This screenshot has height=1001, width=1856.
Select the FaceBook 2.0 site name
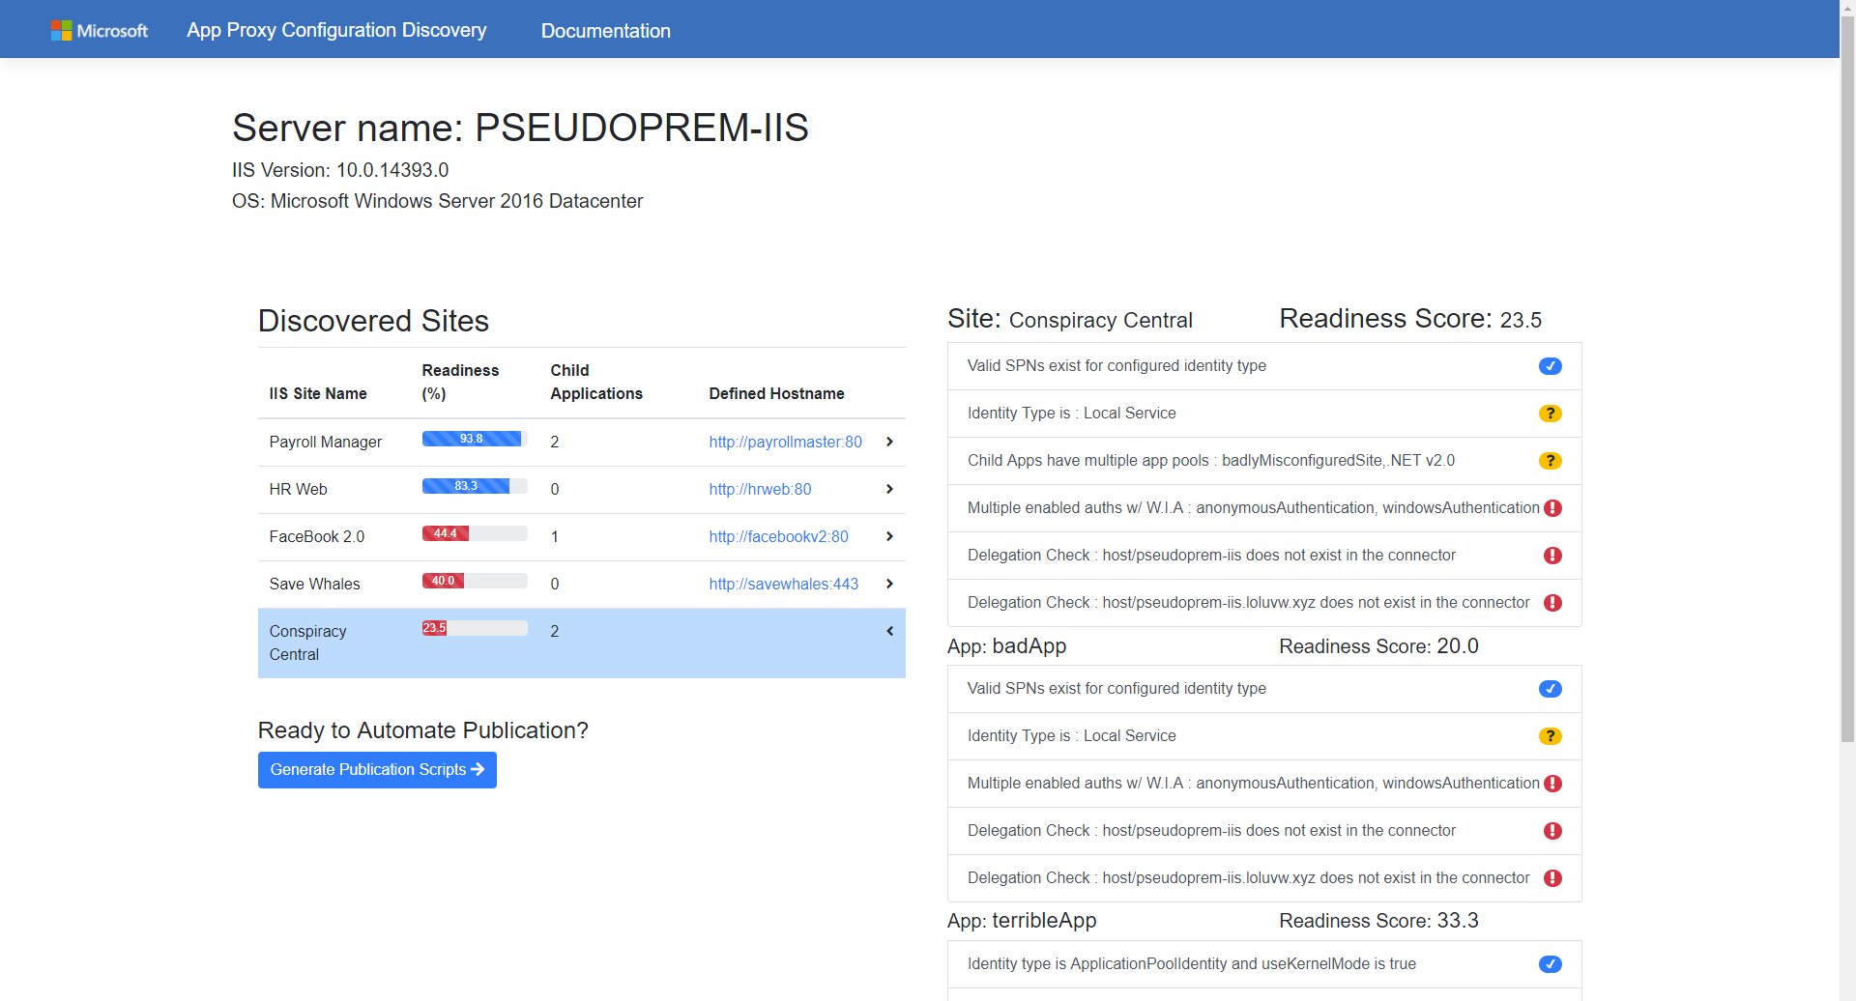316,536
